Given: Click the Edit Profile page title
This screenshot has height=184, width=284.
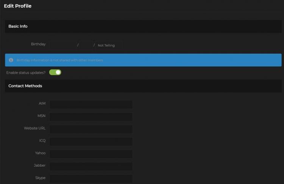Looking at the screenshot, I should coord(17,6).
